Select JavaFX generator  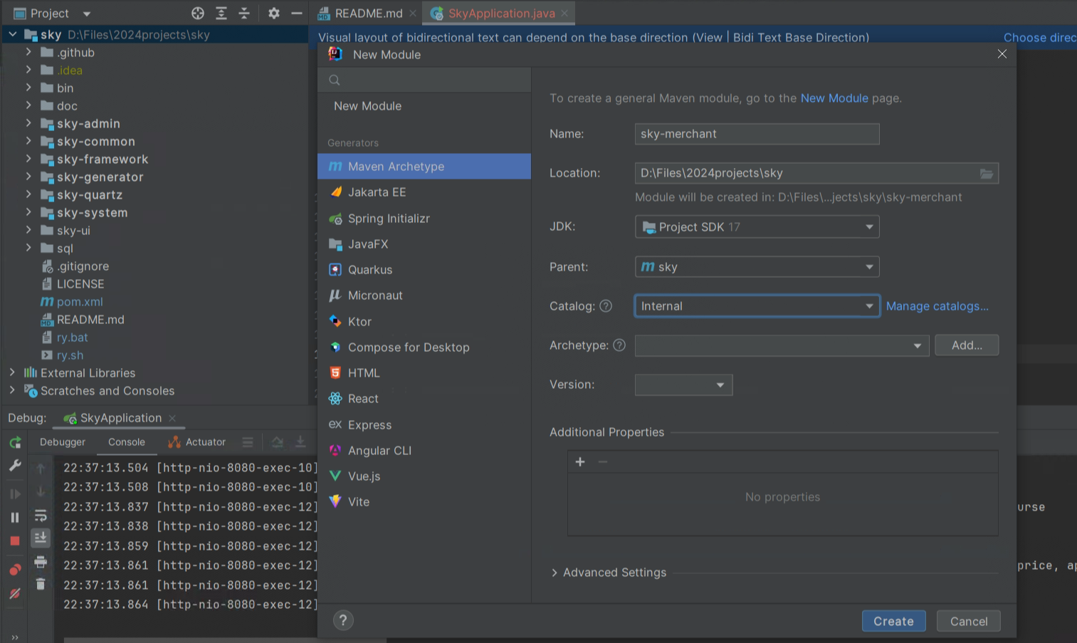pos(424,244)
